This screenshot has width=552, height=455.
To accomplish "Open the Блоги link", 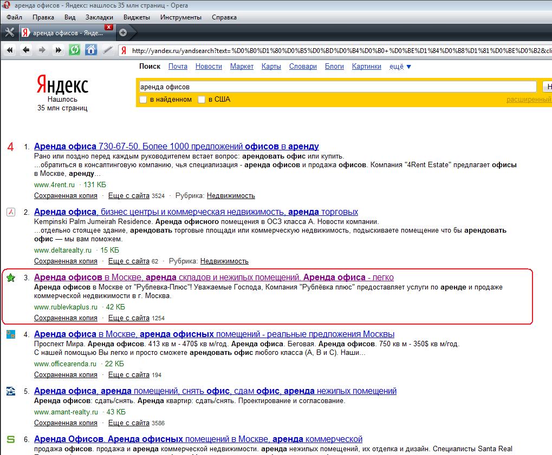I will tap(334, 66).
